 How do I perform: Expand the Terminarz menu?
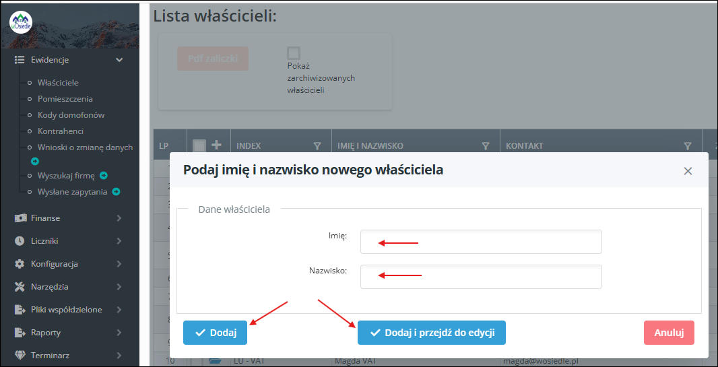(x=119, y=355)
